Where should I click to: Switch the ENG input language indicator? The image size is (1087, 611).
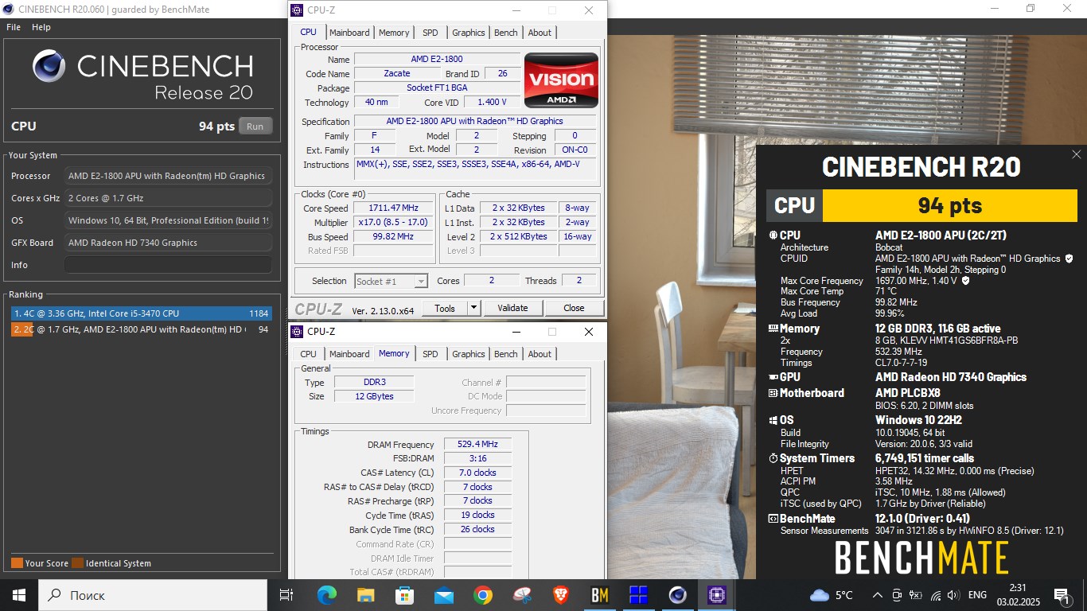[x=977, y=595]
